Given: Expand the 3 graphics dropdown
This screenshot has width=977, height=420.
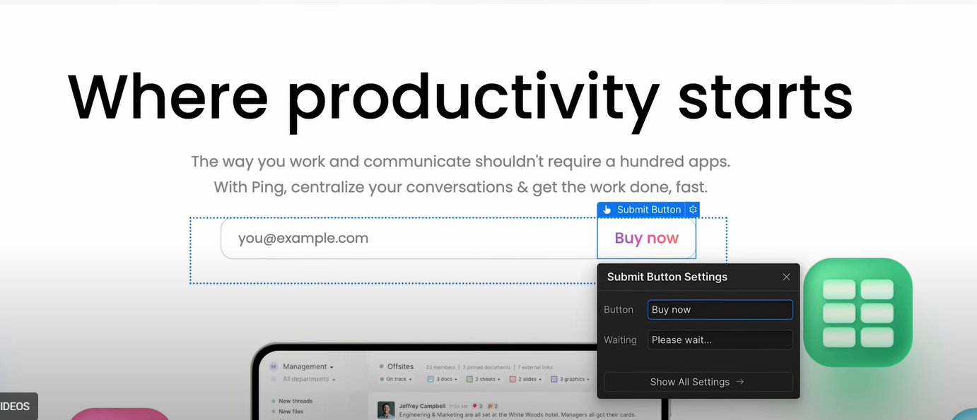Looking at the screenshot, I should click(x=588, y=379).
